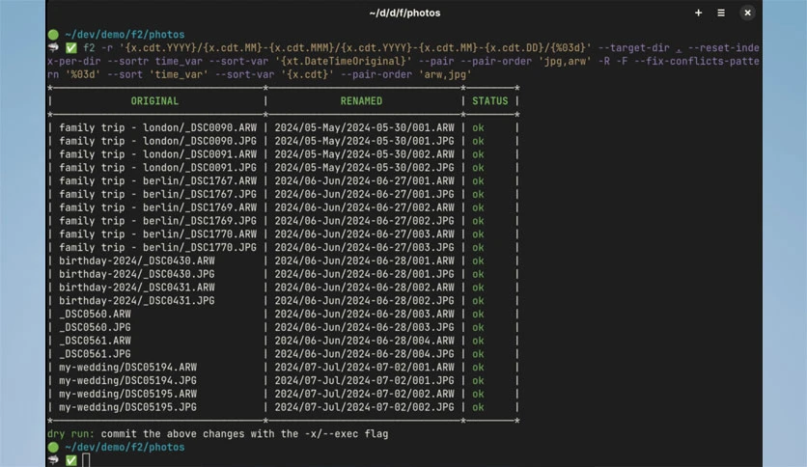Click renamed path '2024/07-Jul/2024-07-02/001.ARW'

[x=364, y=368]
